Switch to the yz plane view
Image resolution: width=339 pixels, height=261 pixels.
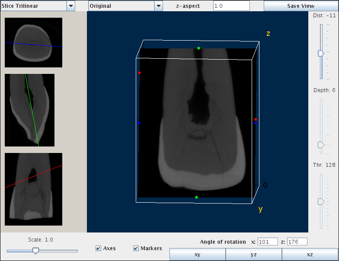253,255
